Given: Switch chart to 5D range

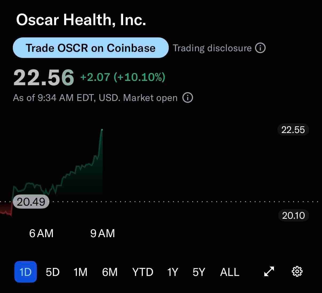Looking at the screenshot, I should pos(53,272).
